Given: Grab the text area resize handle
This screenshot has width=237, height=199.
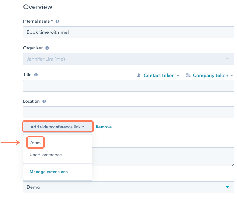Looking at the screenshot, I should tap(232, 164).
